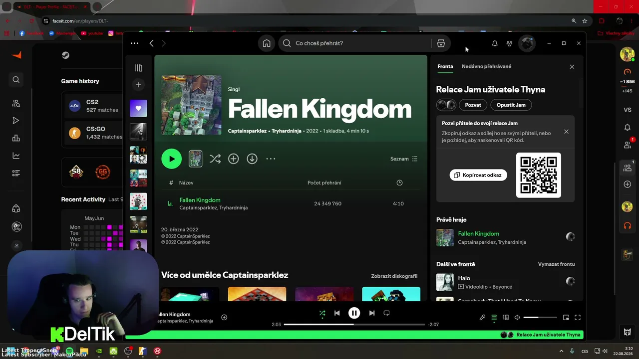Show hidden system tray icons

561,351
